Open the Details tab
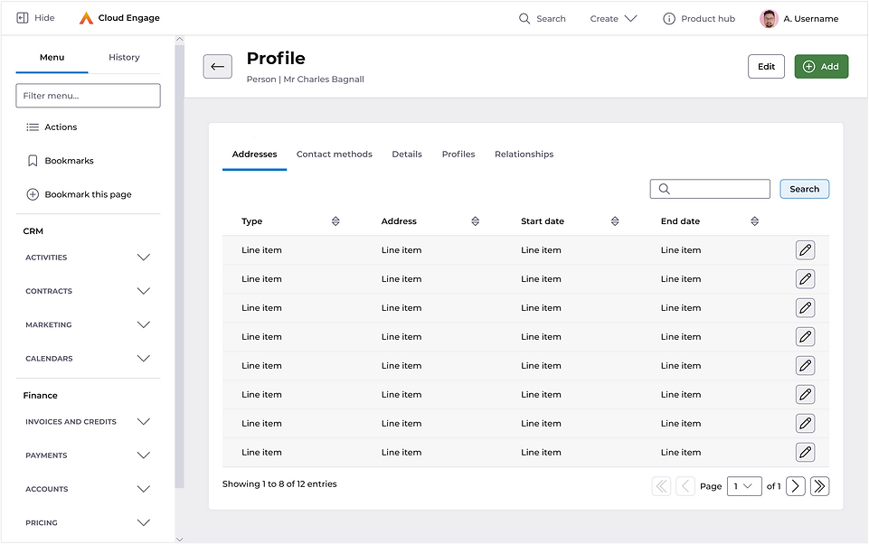 click(x=407, y=155)
